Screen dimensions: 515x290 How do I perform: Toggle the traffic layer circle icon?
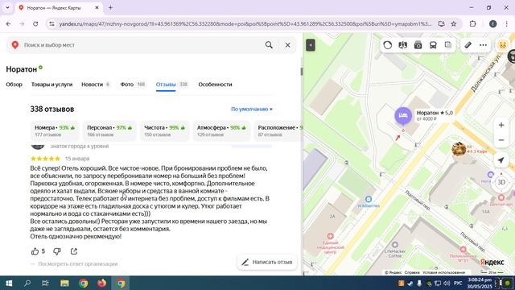click(x=388, y=45)
